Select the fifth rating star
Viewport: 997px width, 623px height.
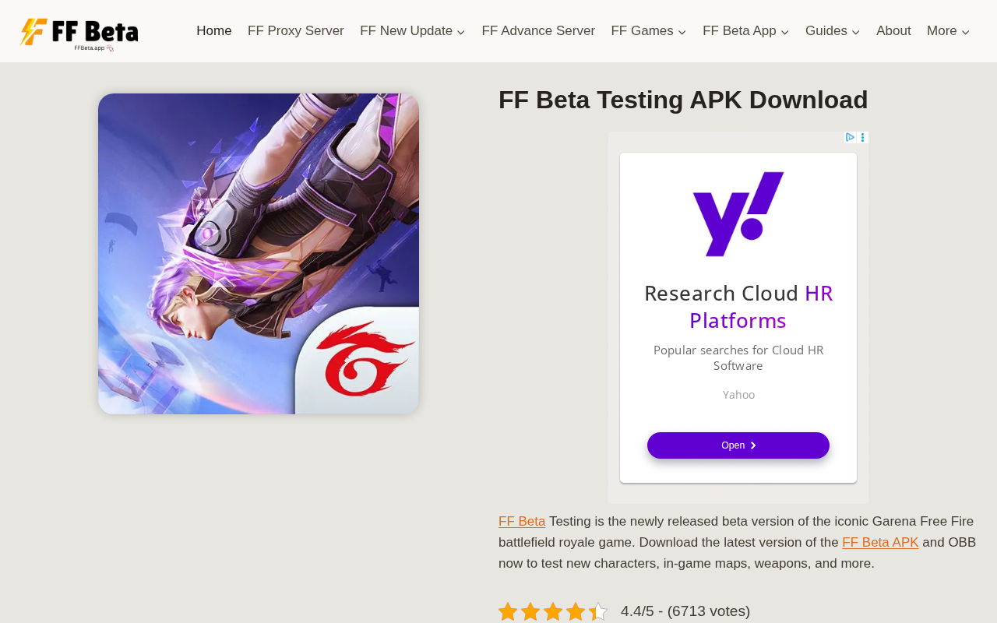point(598,611)
